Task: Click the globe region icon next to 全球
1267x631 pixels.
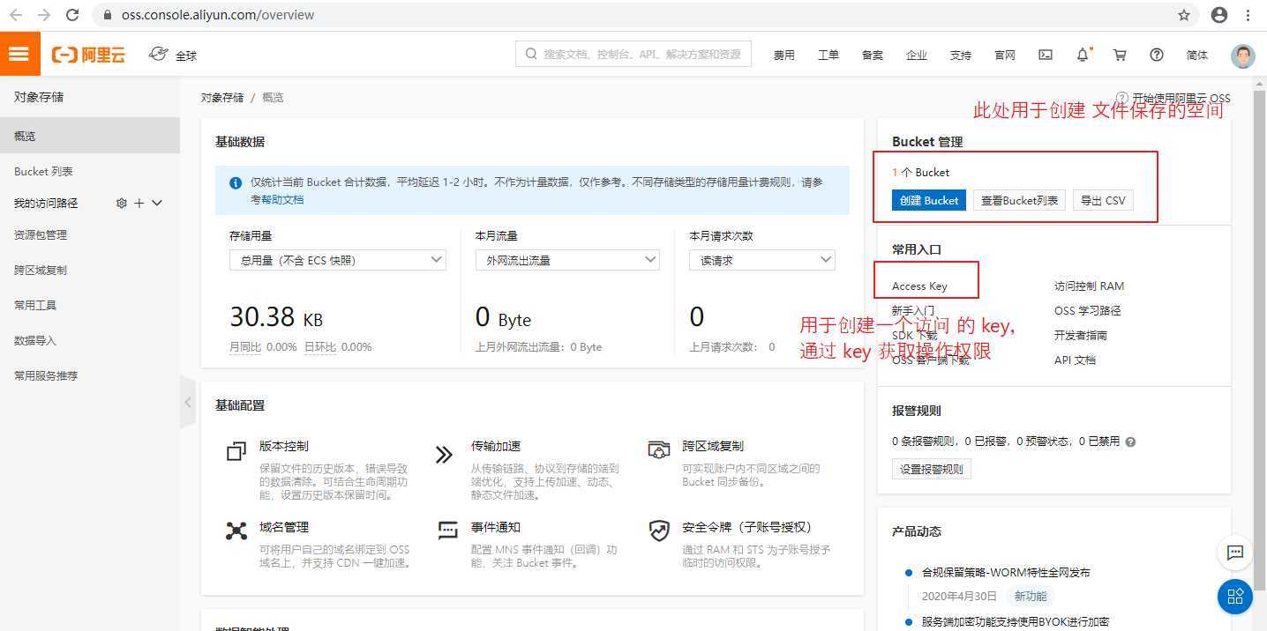Action: [x=159, y=54]
